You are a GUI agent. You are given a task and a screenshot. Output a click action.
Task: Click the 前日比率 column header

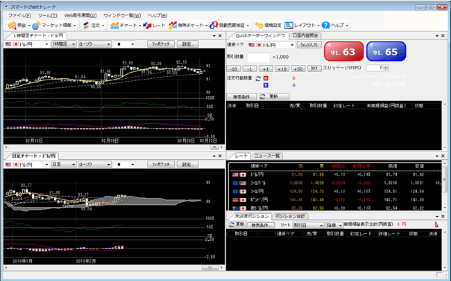click(361, 166)
